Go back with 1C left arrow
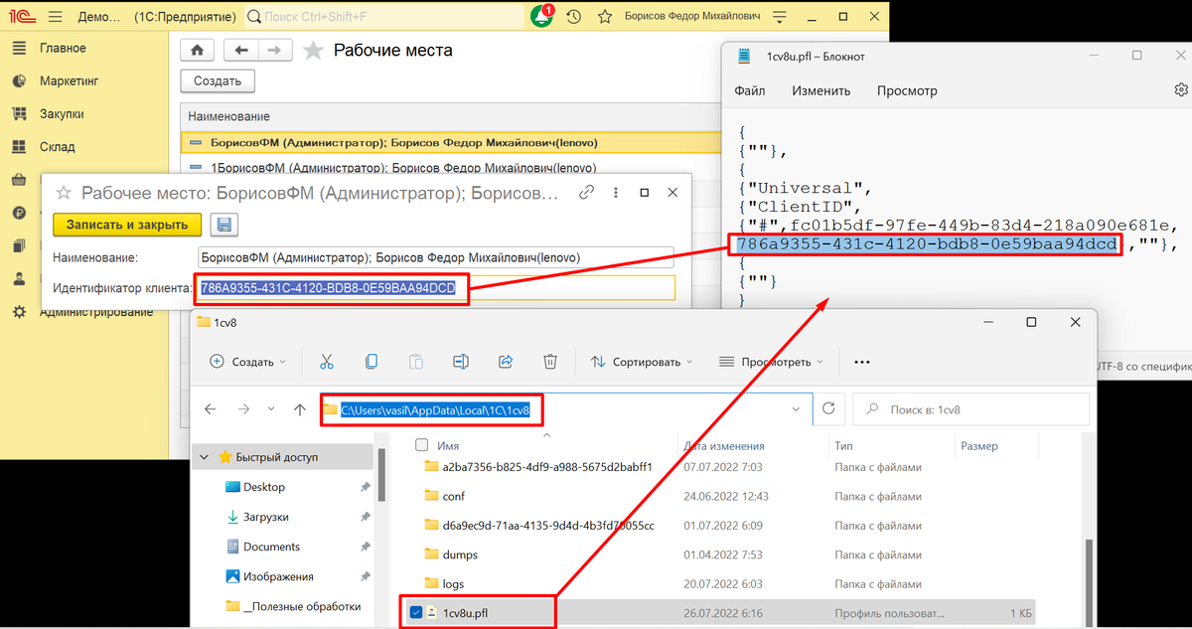 pyautogui.click(x=241, y=50)
